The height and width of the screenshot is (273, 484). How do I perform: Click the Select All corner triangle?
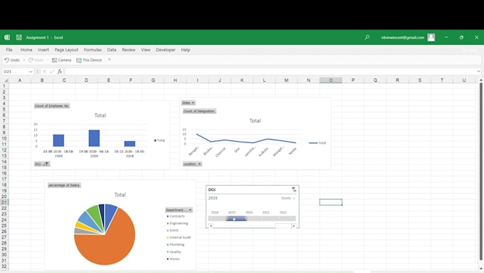click(x=6, y=81)
